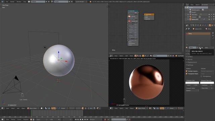
Task: Toggle viewport visibility of Sphere.001
Action: [x=209, y=19]
